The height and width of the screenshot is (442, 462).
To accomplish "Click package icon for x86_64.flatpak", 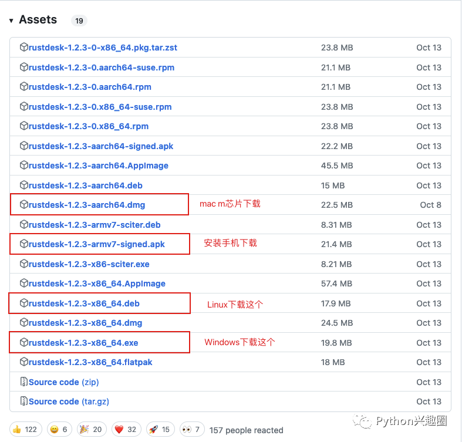I will [x=24, y=362].
